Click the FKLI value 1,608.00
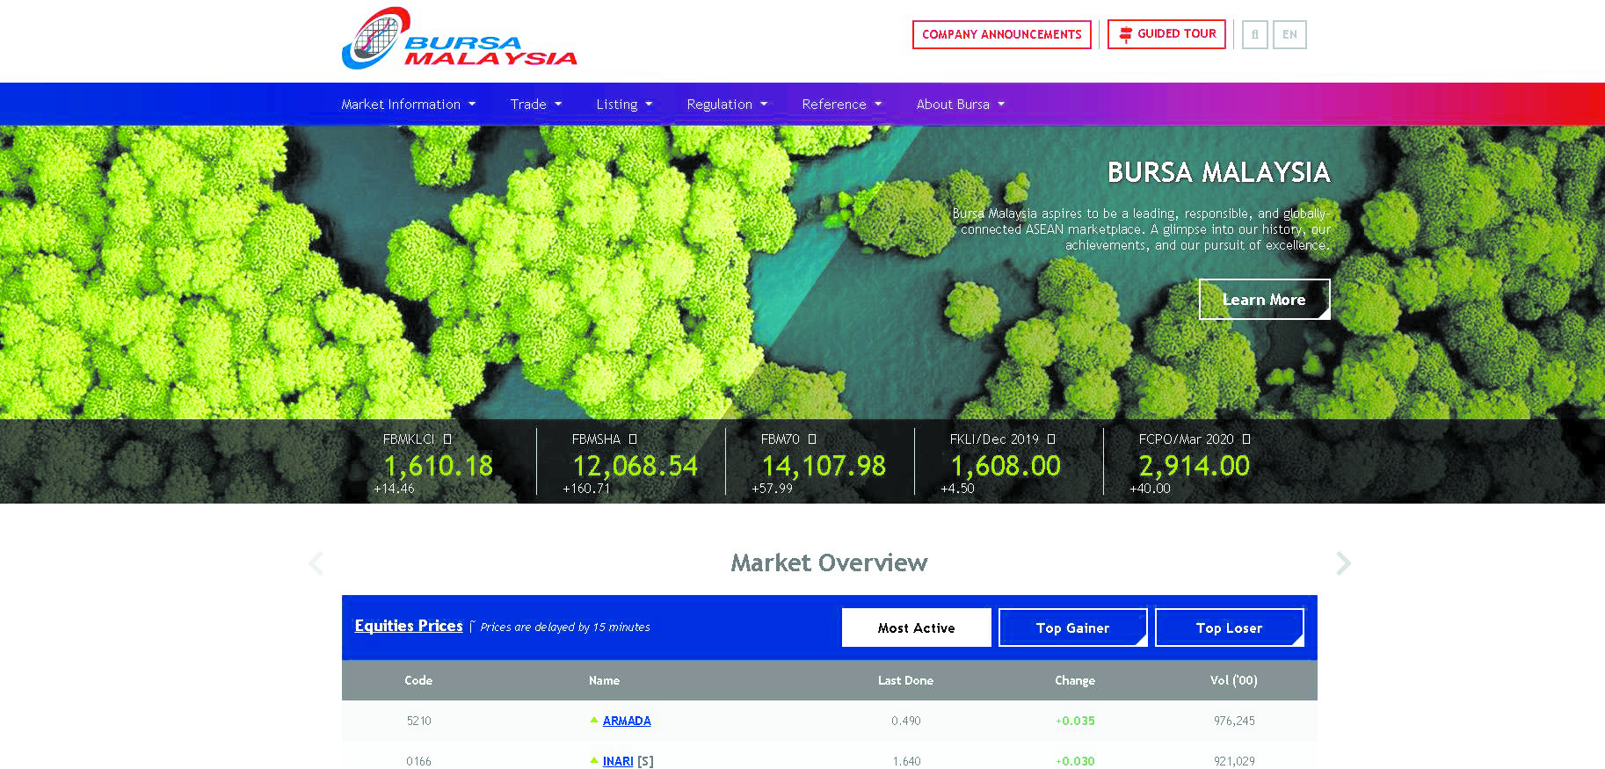 1006,466
